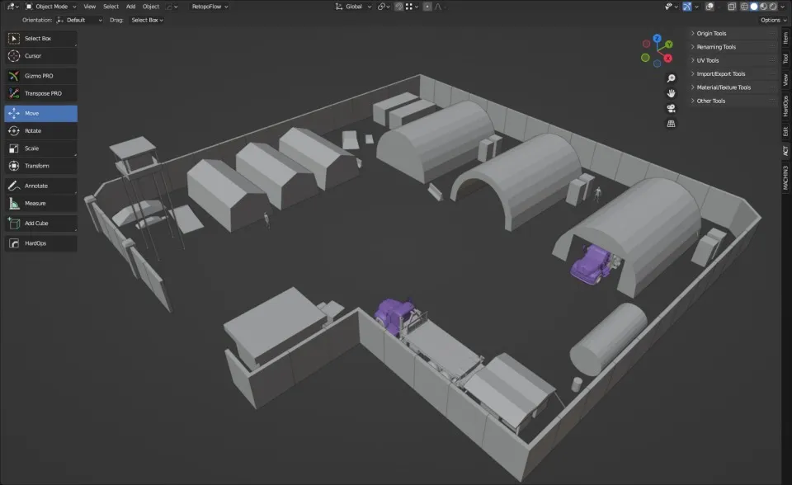Toggle X-Ray viewport mode
The image size is (792, 485).
coord(731,6)
